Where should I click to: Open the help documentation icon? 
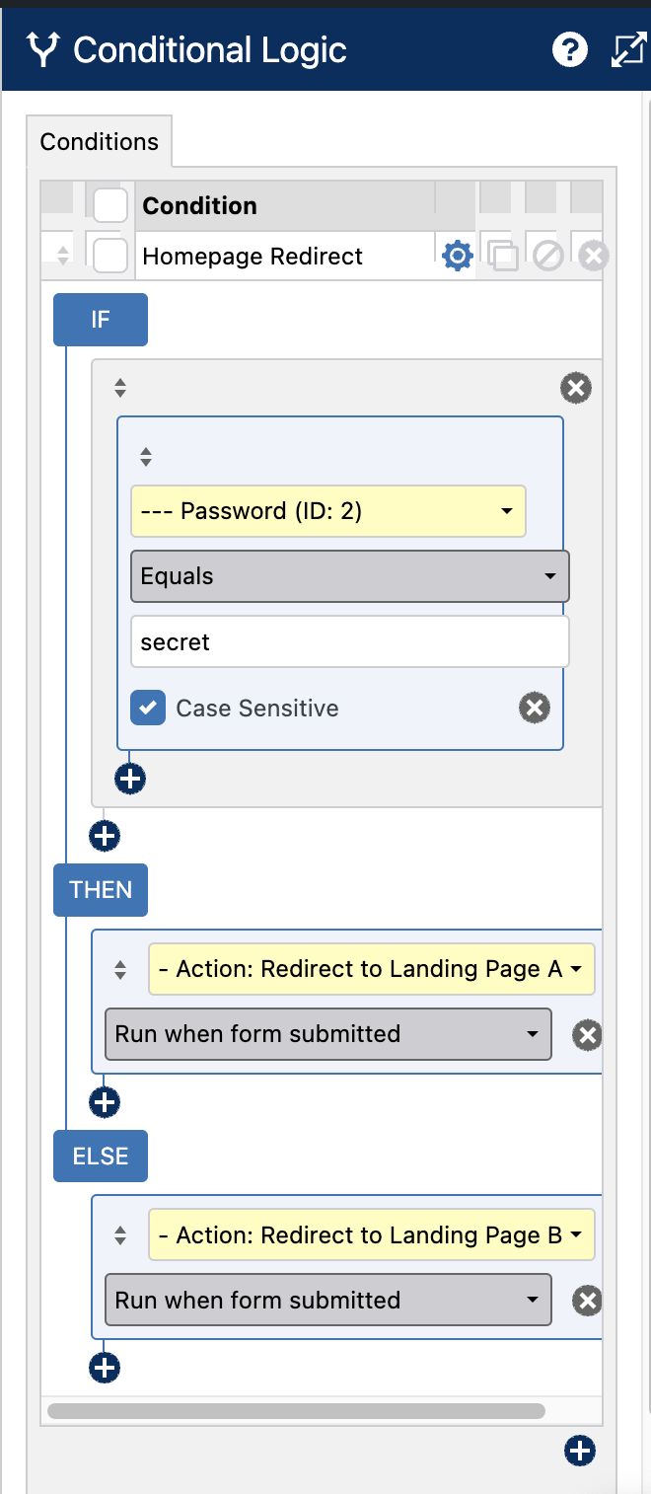pos(570,49)
